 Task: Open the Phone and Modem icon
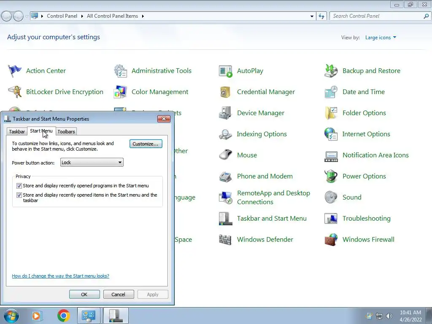click(x=225, y=176)
